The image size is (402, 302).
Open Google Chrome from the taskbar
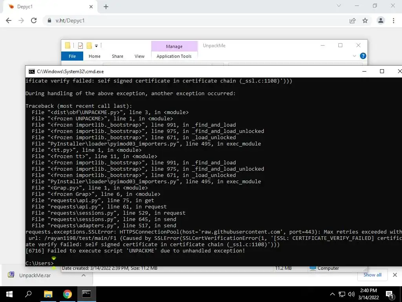coord(68,294)
